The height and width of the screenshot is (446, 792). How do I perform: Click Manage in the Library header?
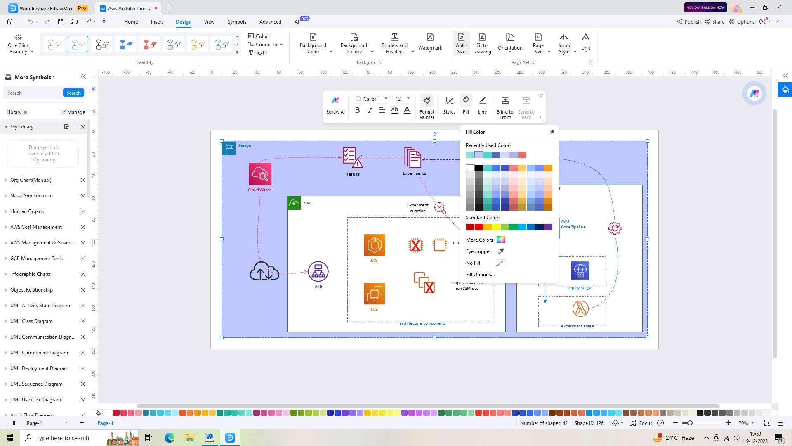(x=73, y=112)
